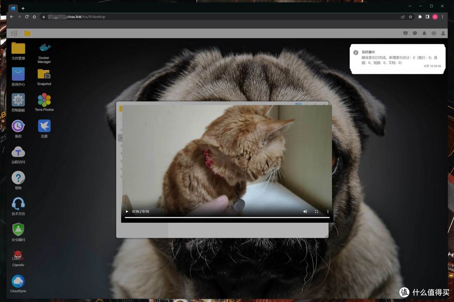Select the active TOS browser tab
454x302 pixels.
[x=13, y=8]
